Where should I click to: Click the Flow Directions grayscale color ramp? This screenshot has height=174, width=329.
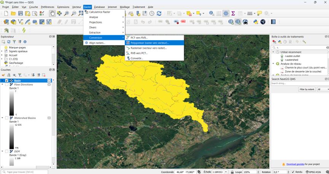coord(12,102)
